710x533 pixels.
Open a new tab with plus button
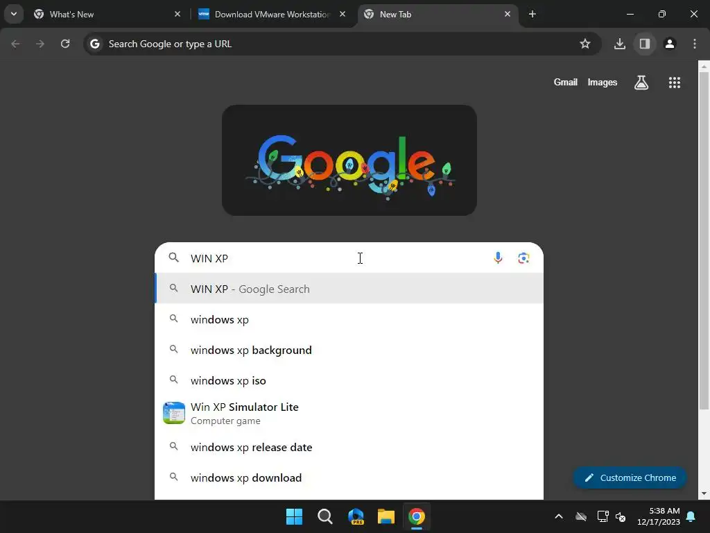click(532, 15)
